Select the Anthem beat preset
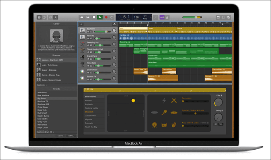 (x=88, y=100)
